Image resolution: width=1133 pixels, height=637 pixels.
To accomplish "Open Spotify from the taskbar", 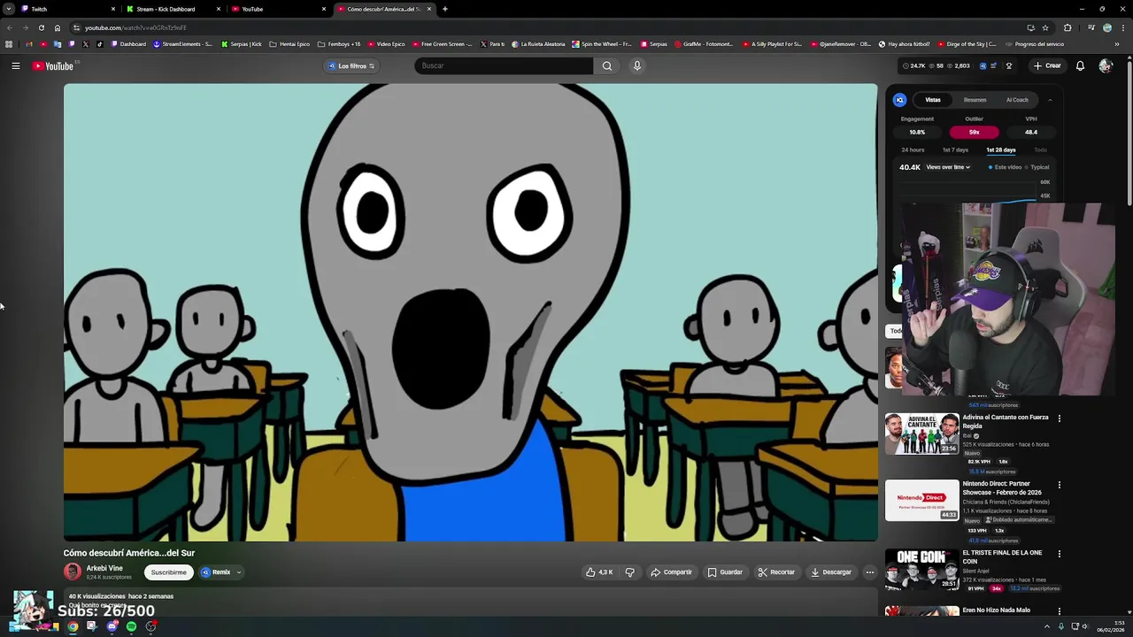I will (132, 626).
